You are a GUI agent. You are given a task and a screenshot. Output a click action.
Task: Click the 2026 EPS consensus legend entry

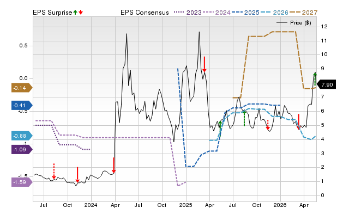click(274, 13)
